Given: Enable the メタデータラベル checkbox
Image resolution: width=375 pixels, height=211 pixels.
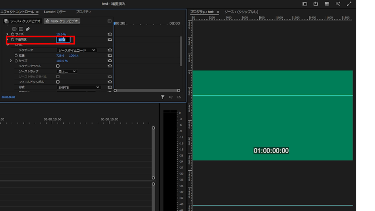Looking at the screenshot, I should coord(58,66).
